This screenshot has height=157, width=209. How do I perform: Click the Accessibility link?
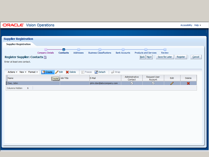point(186,25)
